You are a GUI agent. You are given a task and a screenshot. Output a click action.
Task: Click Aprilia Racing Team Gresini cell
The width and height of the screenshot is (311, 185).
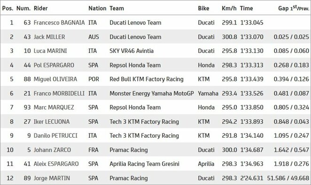(x=144, y=164)
